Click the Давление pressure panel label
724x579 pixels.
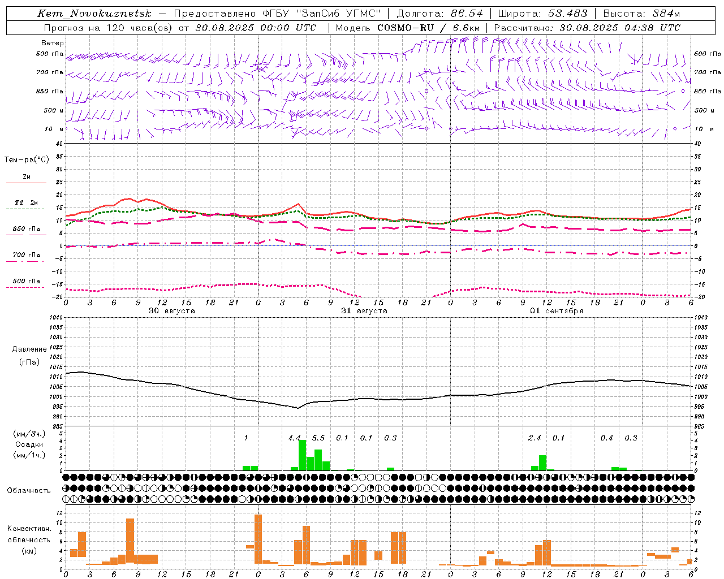point(29,349)
